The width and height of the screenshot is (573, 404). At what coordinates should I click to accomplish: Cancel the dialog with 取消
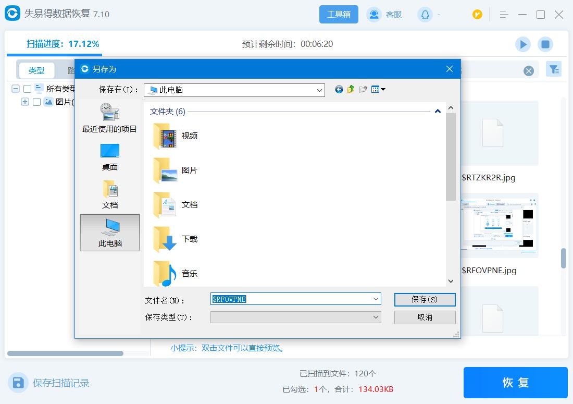[425, 317]
